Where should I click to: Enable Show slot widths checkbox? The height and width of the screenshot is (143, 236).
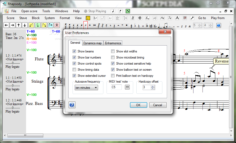113,51
